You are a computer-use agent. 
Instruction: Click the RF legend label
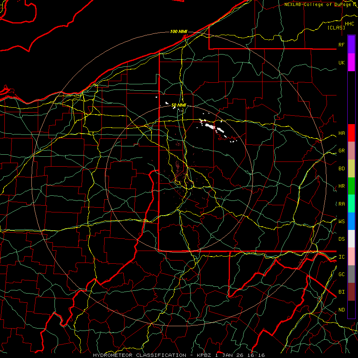pos(341,45)
